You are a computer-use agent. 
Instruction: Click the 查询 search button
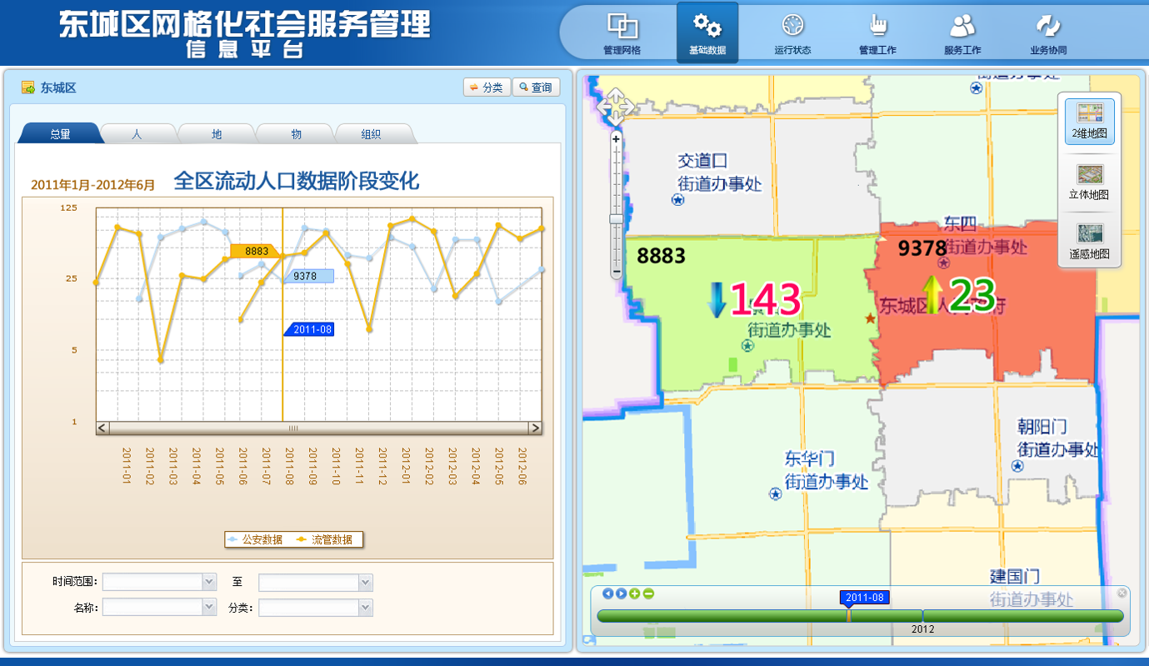coord(536,88)
